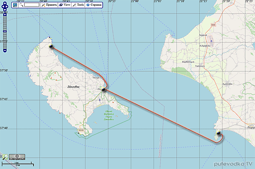Select the waypoint marker at Katakolo peninsula

pyautogui.click(x=218, y=133)
